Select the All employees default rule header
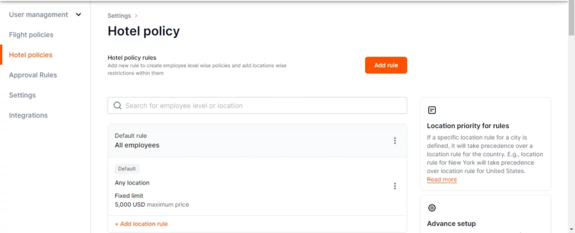 (257, 141)
